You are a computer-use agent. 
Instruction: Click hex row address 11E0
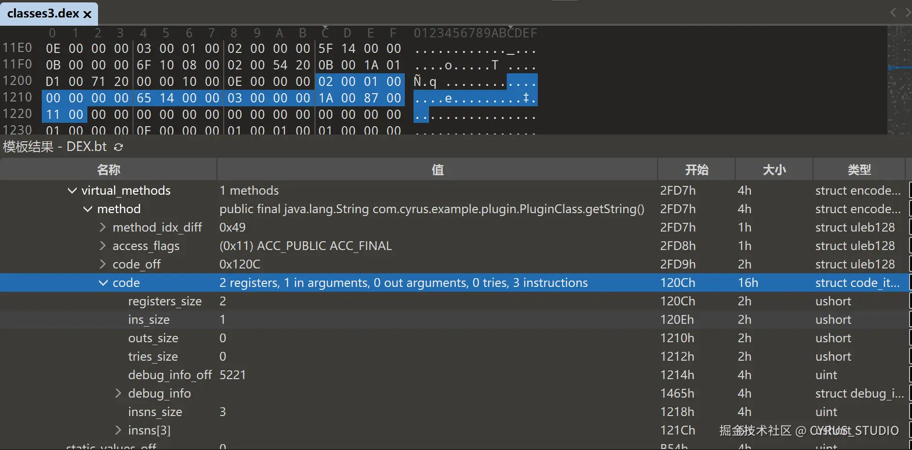point(17,48)
